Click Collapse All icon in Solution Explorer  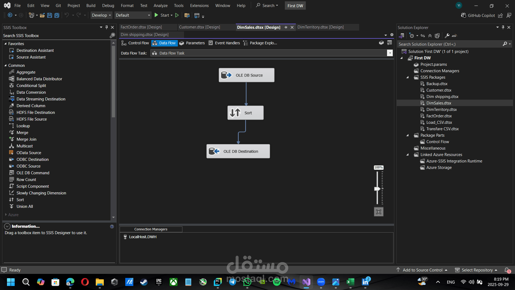[430, 35]
